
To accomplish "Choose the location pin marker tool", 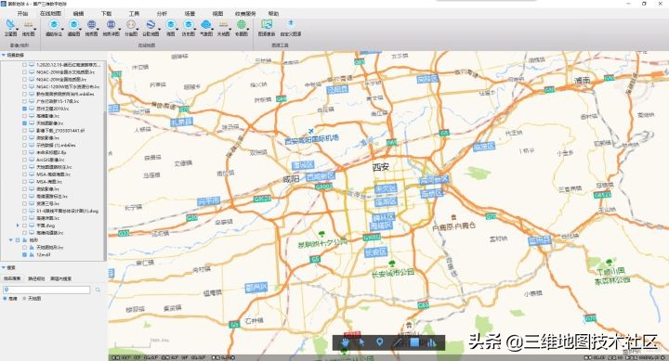I will pyautogui.click(x=380, y=342).
